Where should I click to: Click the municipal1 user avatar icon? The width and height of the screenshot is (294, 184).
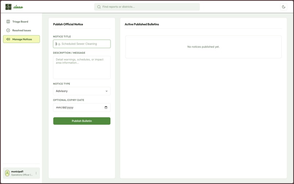coord(7,173)
